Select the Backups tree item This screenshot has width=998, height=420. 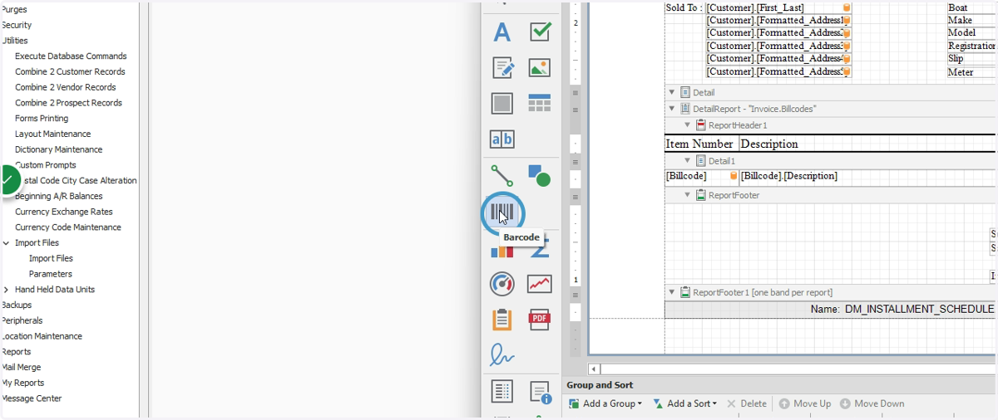click(17, 305)
